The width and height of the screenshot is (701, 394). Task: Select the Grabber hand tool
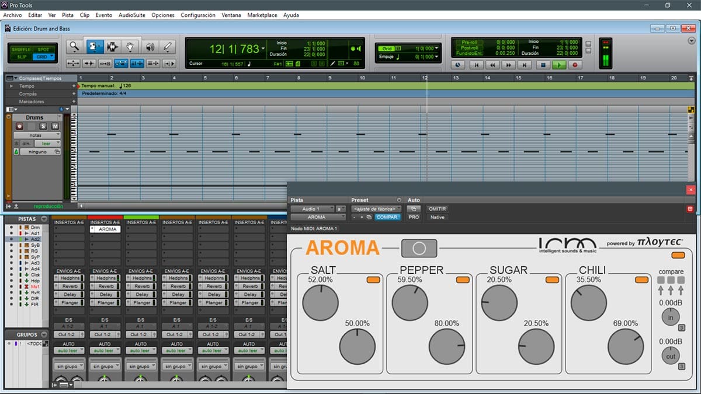pos(130,47)
